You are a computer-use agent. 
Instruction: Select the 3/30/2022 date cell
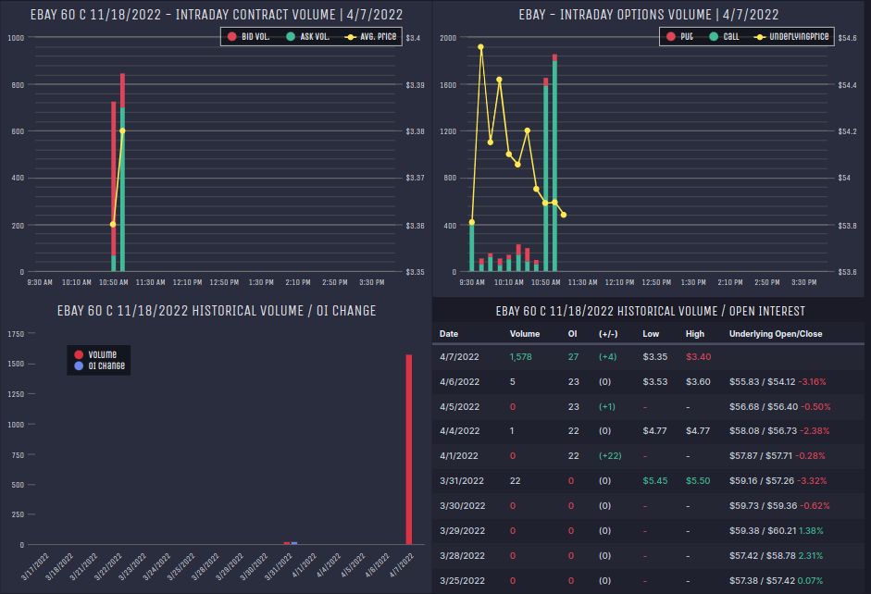click(x=462, y=506)
